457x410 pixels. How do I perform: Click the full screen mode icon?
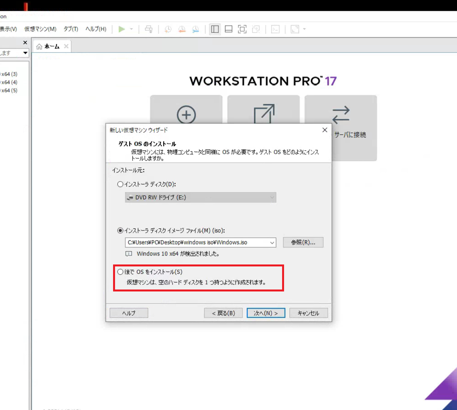click(242, 29)
